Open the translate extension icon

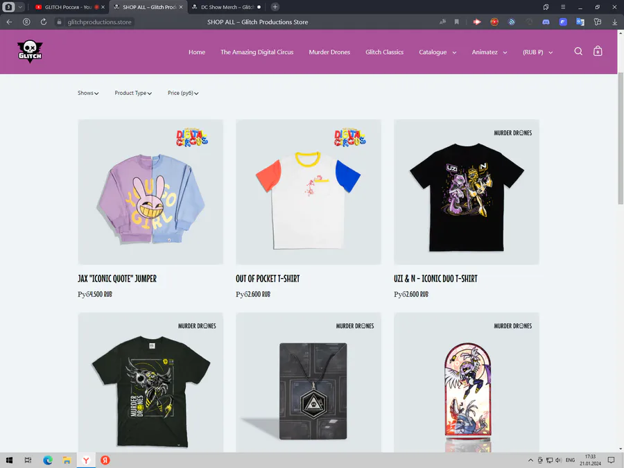580,22
